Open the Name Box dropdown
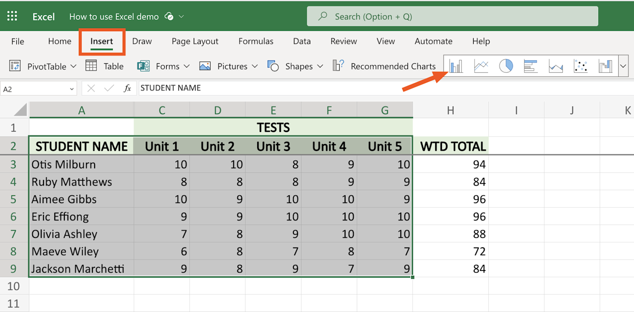This screenshot has height=312, width=634. 72,89
